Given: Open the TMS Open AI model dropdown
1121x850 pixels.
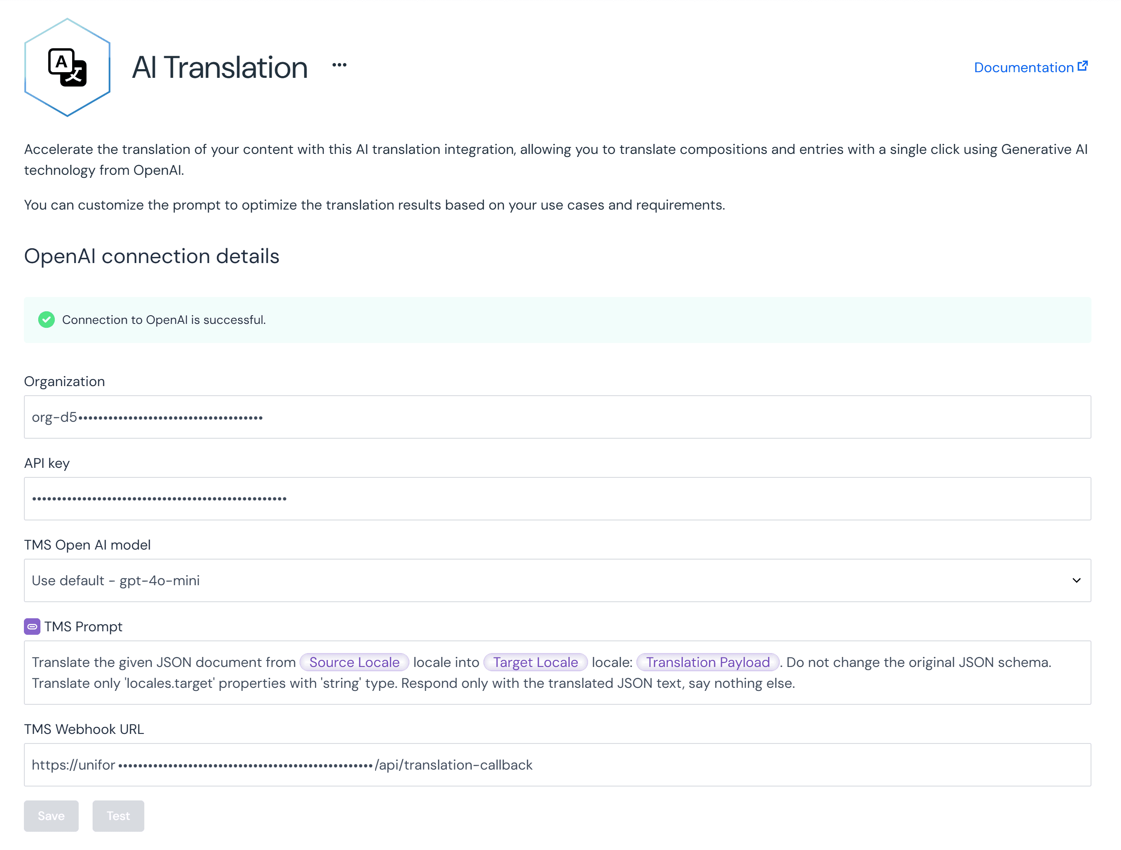Looking at the screenshot, I should click(x=558, y=580).
